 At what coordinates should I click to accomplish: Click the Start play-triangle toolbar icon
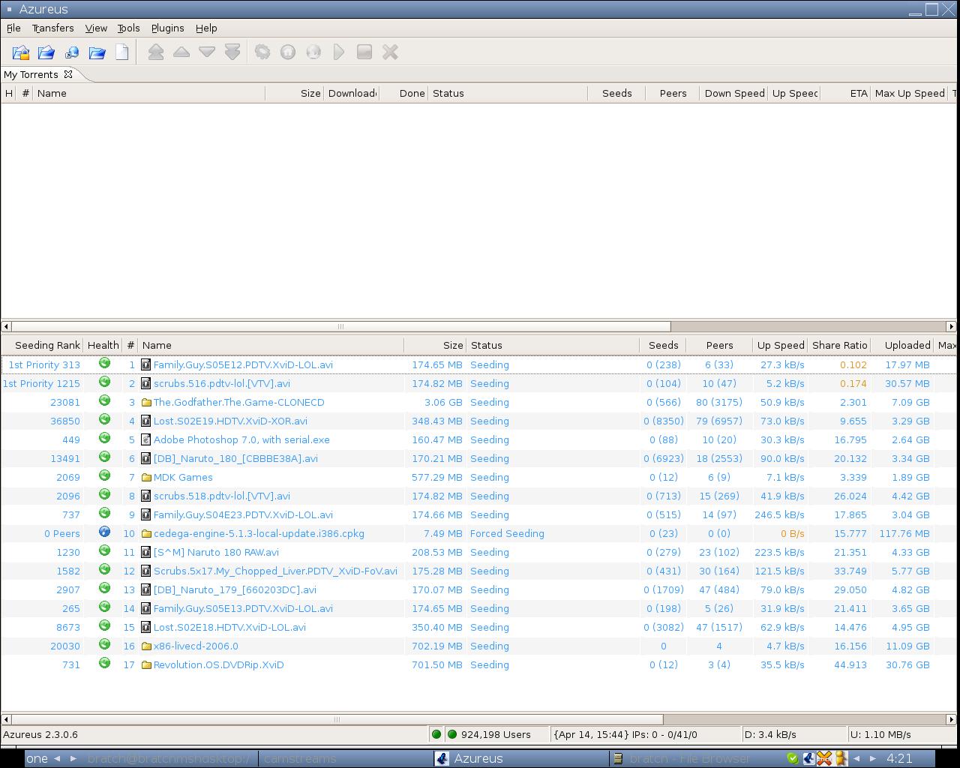click(x=339, y=52)
